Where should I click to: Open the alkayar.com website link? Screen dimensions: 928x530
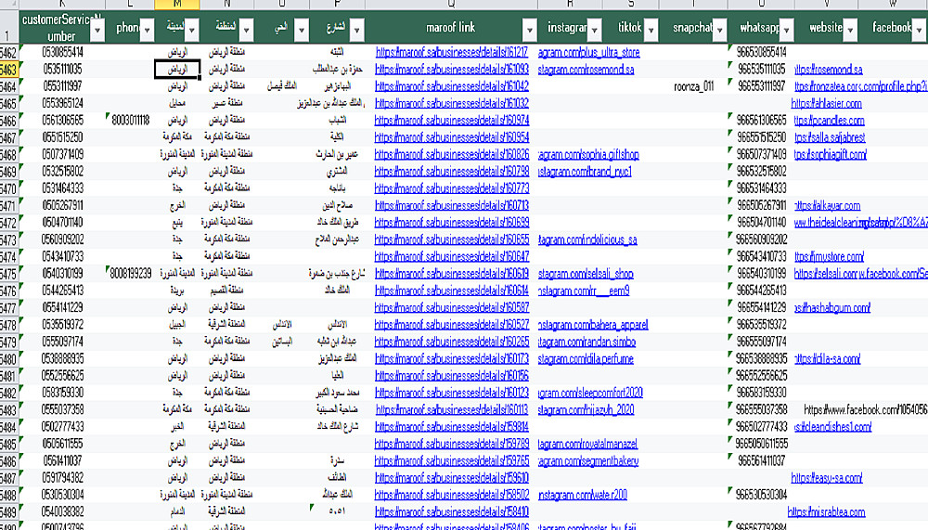[x=827, y=205]
